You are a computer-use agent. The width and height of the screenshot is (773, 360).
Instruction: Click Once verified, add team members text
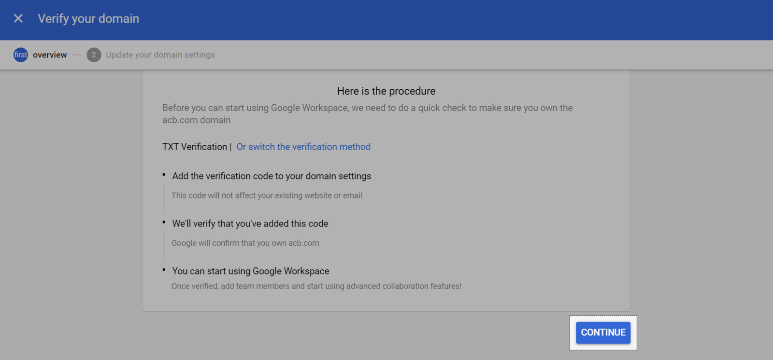[316, 286]
